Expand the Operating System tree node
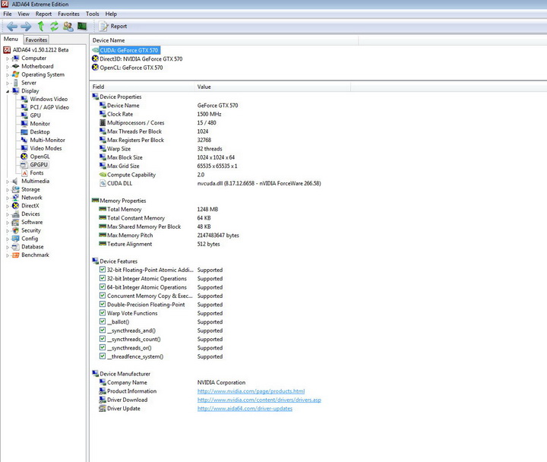 coord(8,75)
